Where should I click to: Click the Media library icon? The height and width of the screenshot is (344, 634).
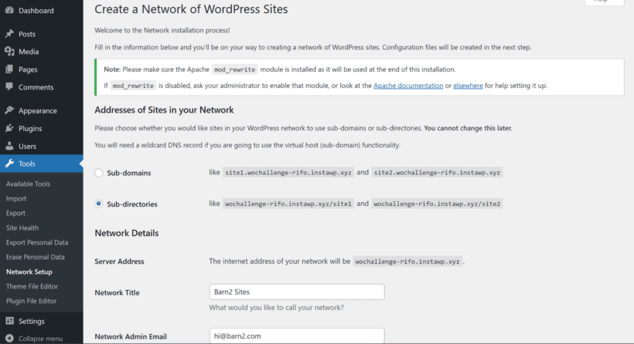[9, 51]
